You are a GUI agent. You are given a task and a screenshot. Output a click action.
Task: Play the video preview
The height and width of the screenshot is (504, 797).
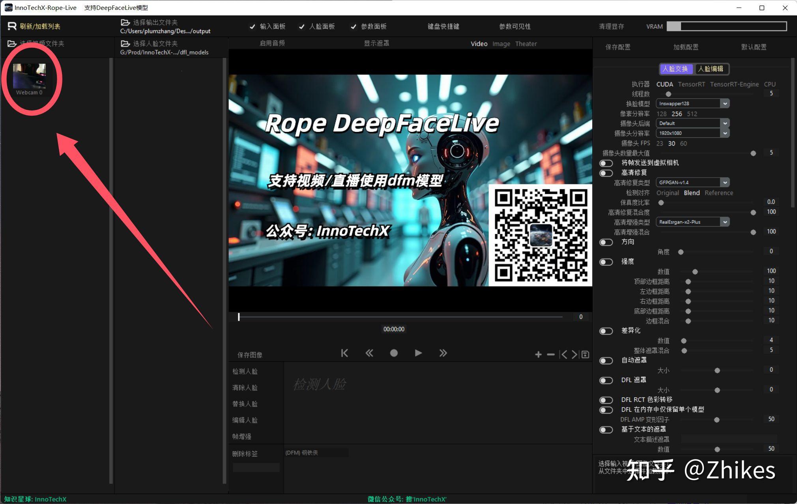pos(418,353)
